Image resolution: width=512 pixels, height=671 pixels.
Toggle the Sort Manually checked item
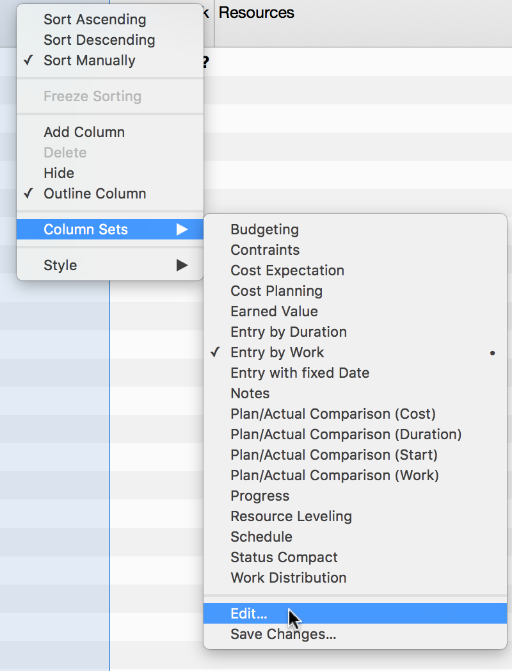click(109, 61)
